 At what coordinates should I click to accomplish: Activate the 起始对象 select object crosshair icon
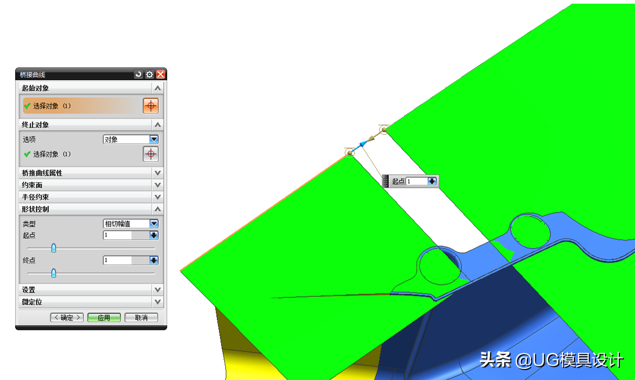point(151,105)
